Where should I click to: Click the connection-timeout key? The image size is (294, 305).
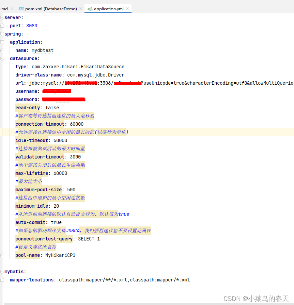click(40, 124)
